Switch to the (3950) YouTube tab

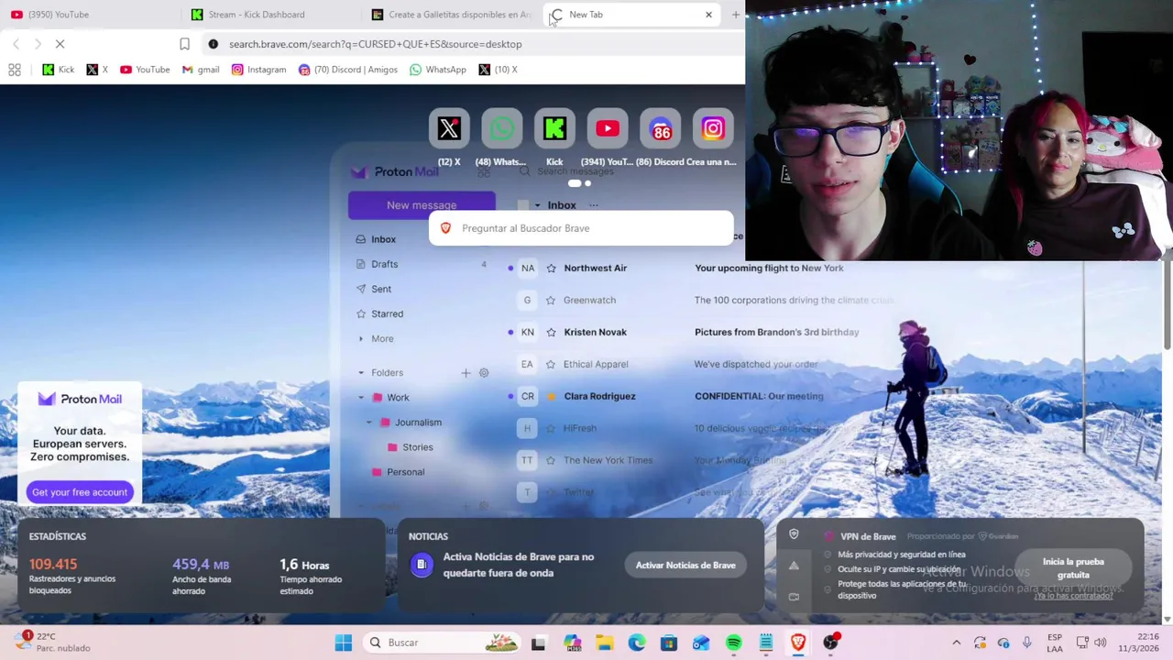[x=90, y=15]
